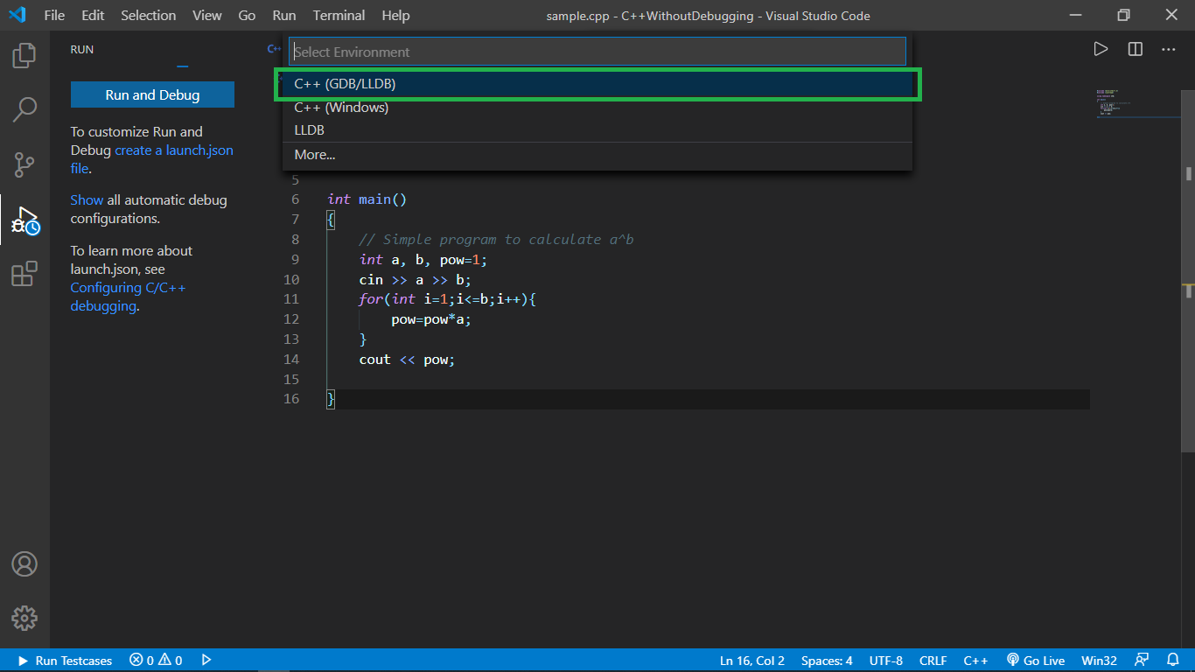Click the opening brace on line 7

click(331, 220)
